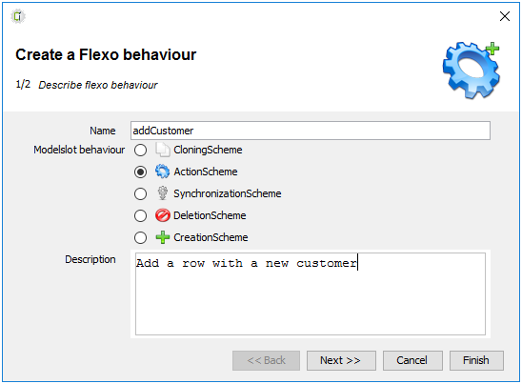This screenshot has width=522, height=384.
Task: Click the CloningScheme document icon
Action: click(x=163, y=150)
